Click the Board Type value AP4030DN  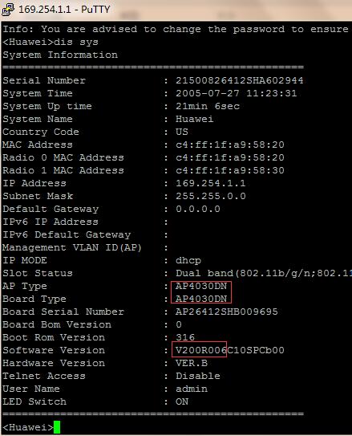pos(201,299)
